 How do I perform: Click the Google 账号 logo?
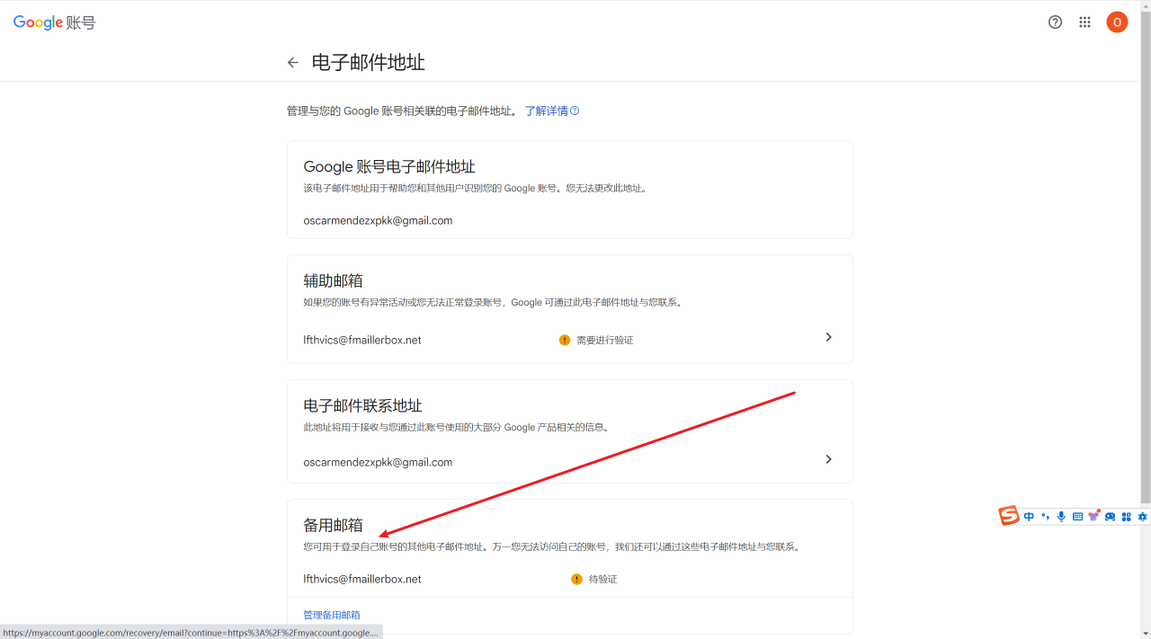pos(54,22)
